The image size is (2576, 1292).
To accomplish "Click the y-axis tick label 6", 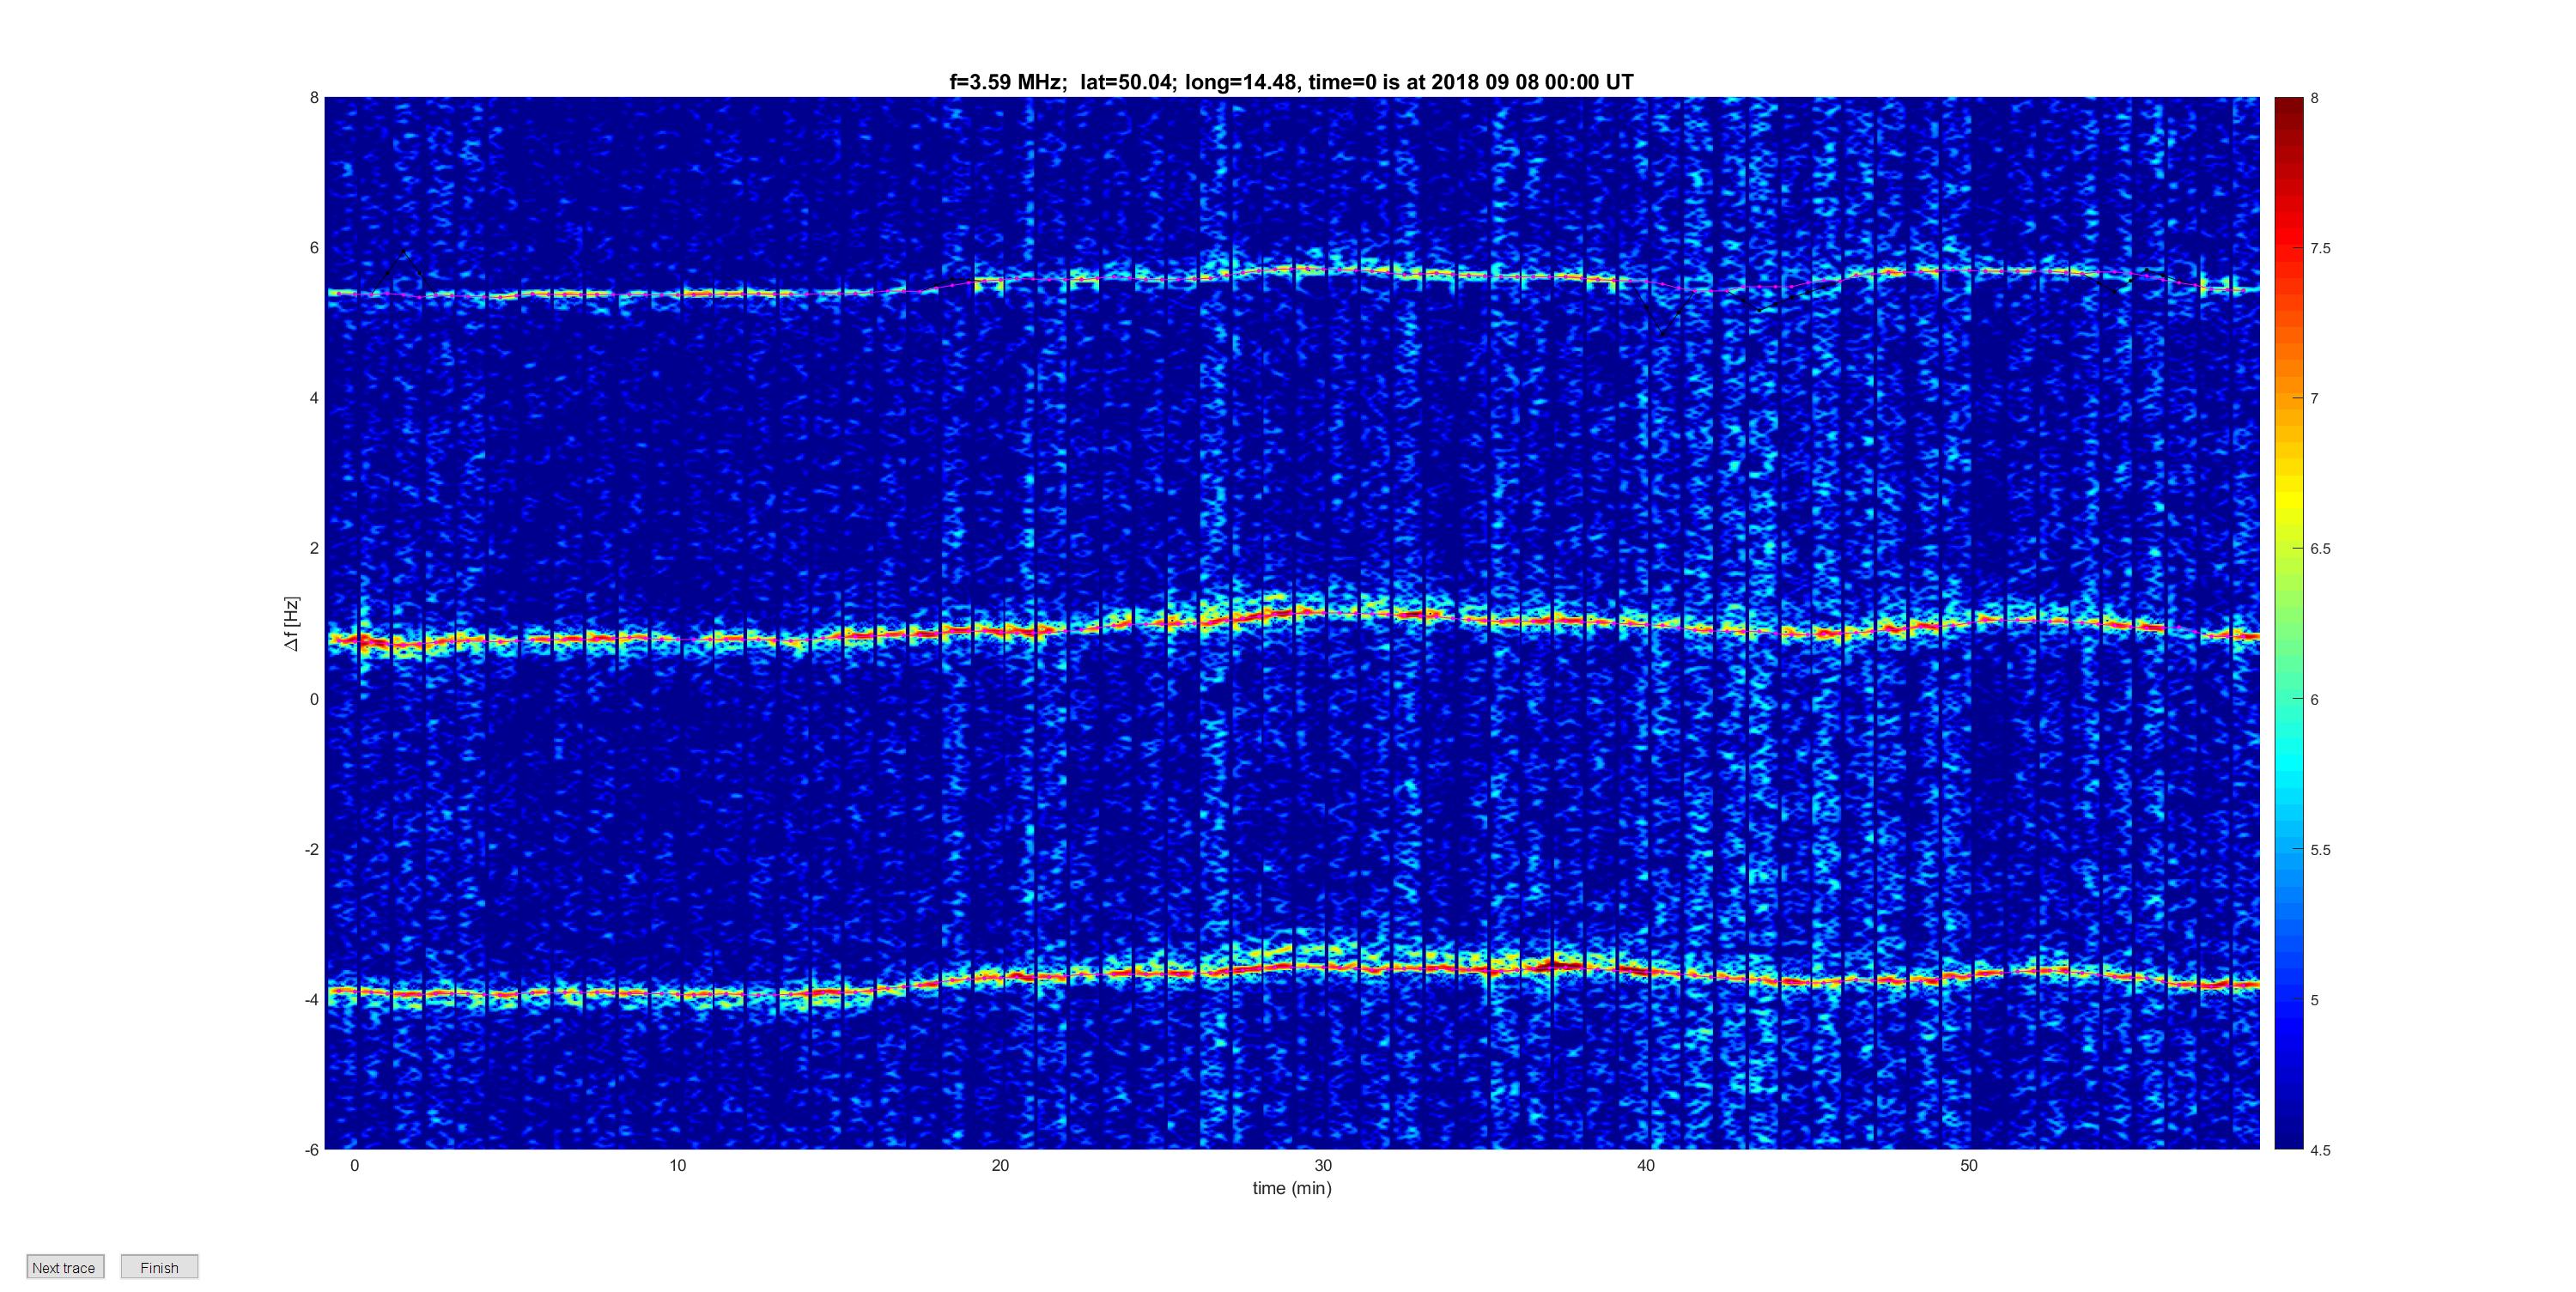I will coord(314,248).
